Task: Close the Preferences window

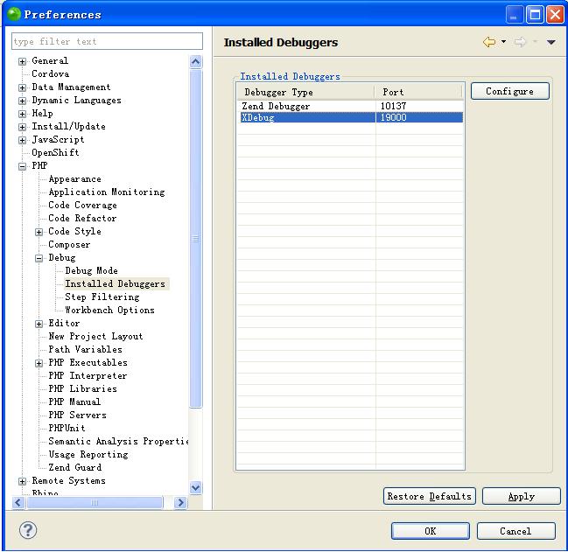Action: pyautogui.click(x=555, y=15)
